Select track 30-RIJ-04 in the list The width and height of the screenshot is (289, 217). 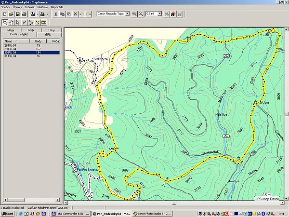coord(31,53)
